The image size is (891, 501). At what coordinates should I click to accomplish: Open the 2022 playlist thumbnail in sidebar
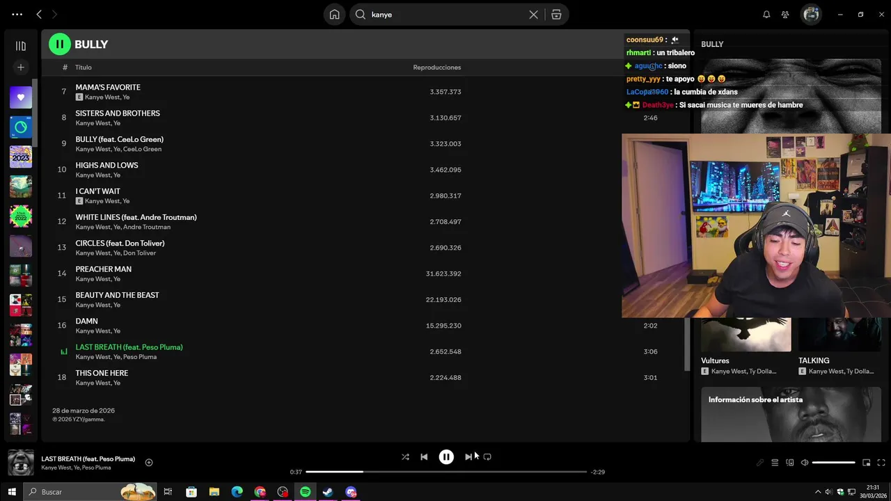click(x=21, y=216)
